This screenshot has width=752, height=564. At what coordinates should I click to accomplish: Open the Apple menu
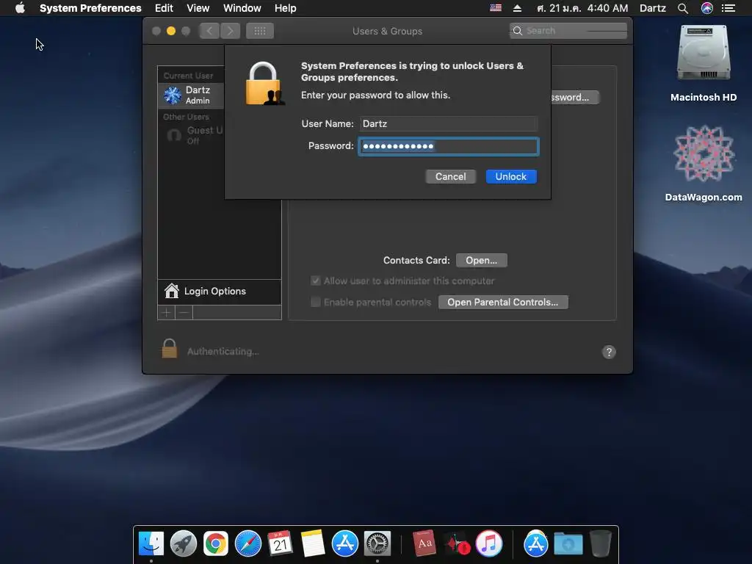point(20,8)
